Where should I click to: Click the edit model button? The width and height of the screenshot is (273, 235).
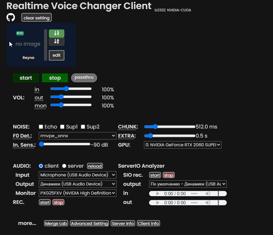point(57,55)
